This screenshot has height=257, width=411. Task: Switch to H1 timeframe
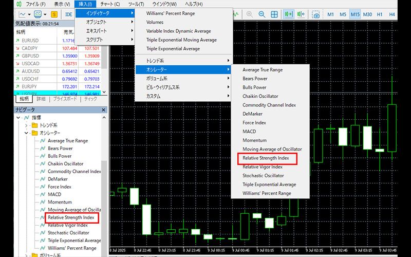pos(380,14)
